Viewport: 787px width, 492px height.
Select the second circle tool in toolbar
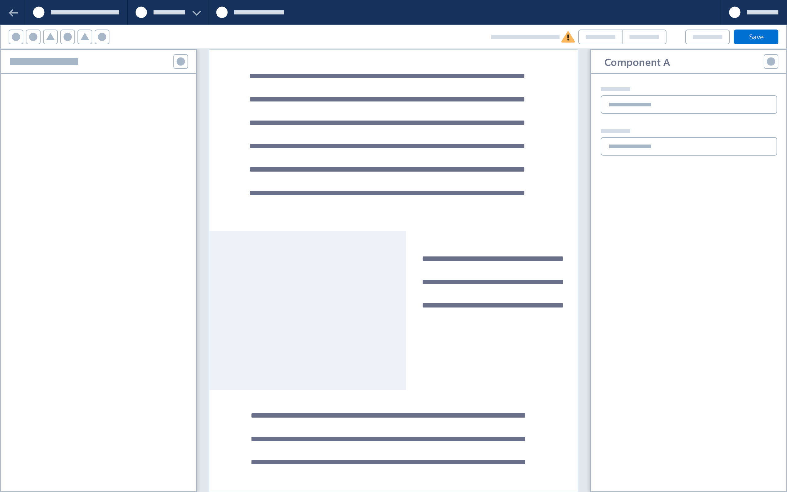33,37
